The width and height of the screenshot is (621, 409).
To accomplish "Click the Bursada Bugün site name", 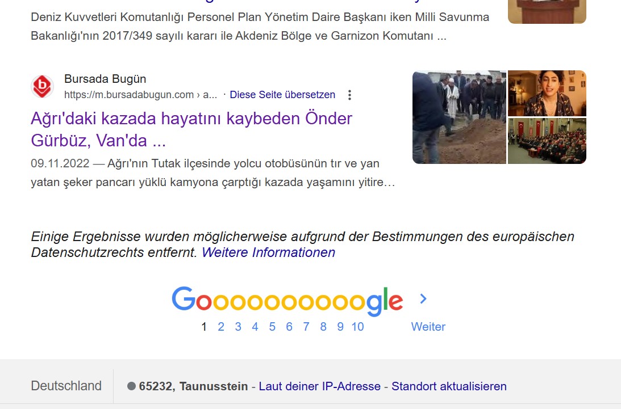I will [x=105, y=79].
